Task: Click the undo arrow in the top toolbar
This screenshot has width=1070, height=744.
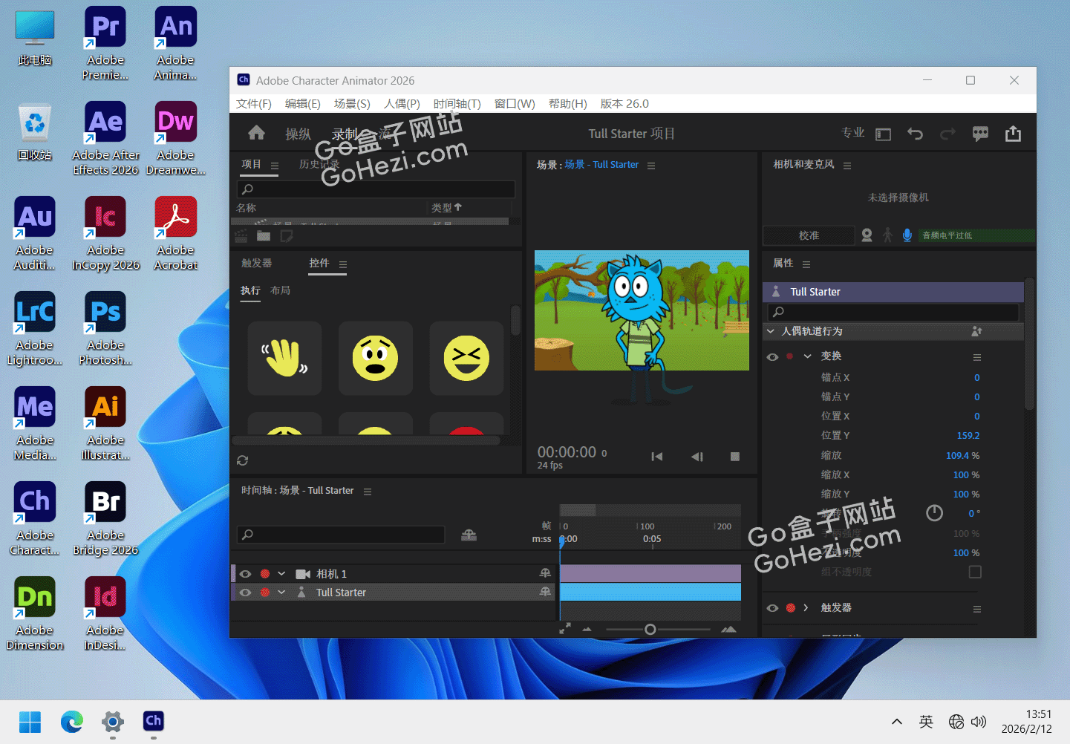Action: coord(915,134)
